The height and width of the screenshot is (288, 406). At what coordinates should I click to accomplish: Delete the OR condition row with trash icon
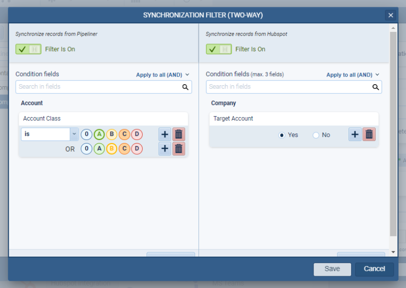pos(179,149)
